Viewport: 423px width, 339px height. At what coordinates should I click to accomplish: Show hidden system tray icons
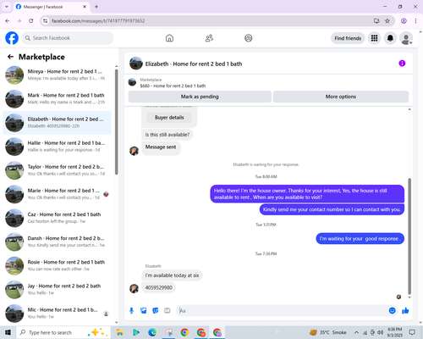tap(356, 332)
